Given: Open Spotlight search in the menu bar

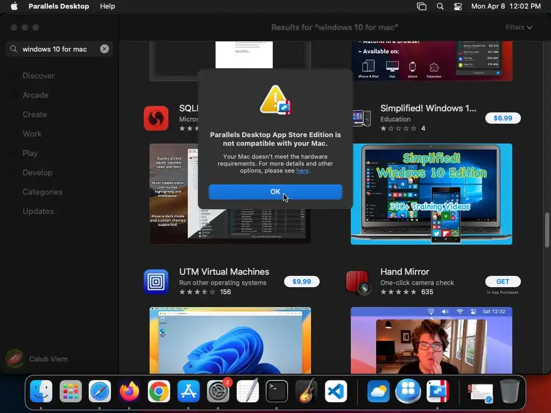Looking at the screenshot, I should [440, 6].
